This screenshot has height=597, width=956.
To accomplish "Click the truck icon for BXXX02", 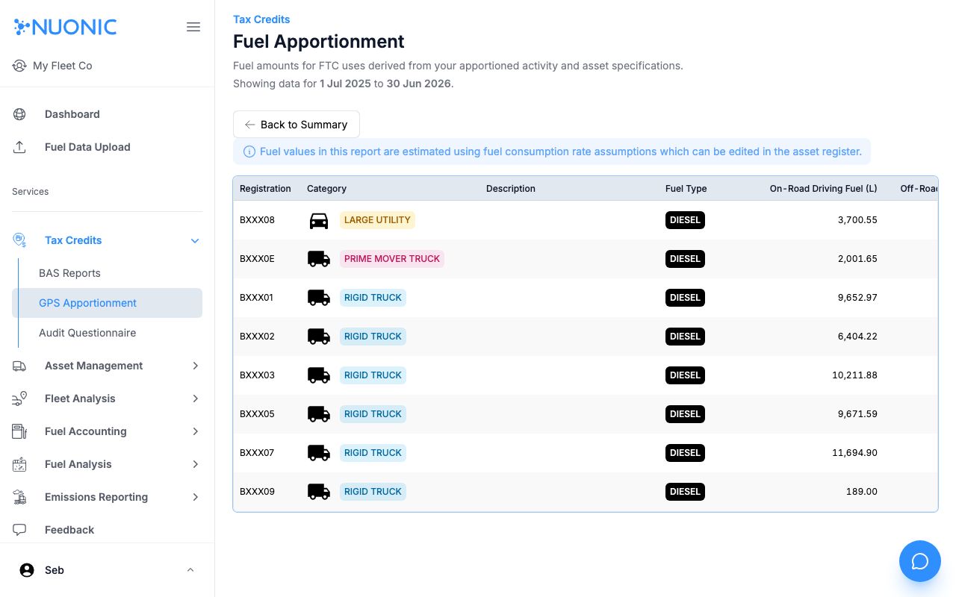I will (x=319, y=337).
